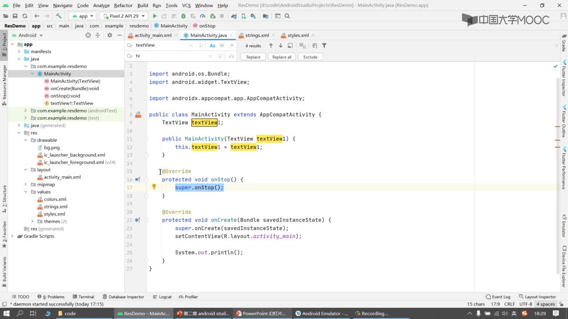This screenshot has width=568, height=319.
Task: Select bg.png in the drawable folder
Action: pyautogui.click(x=51, y=148)
